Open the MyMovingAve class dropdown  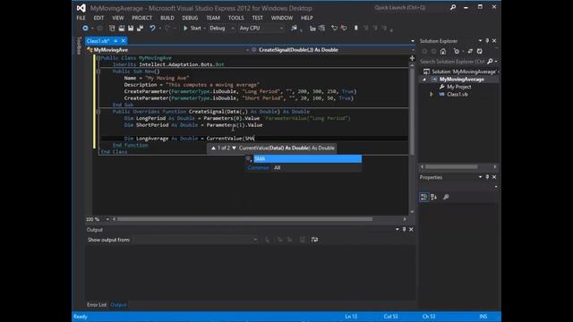click(167, 50)
